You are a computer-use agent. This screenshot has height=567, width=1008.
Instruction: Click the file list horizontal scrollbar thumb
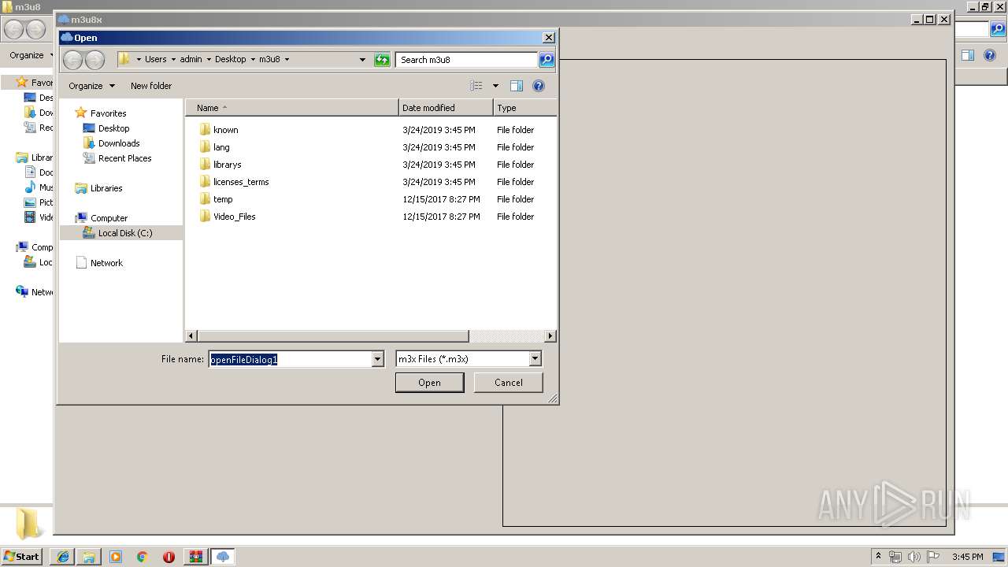(x=333, y=336)
